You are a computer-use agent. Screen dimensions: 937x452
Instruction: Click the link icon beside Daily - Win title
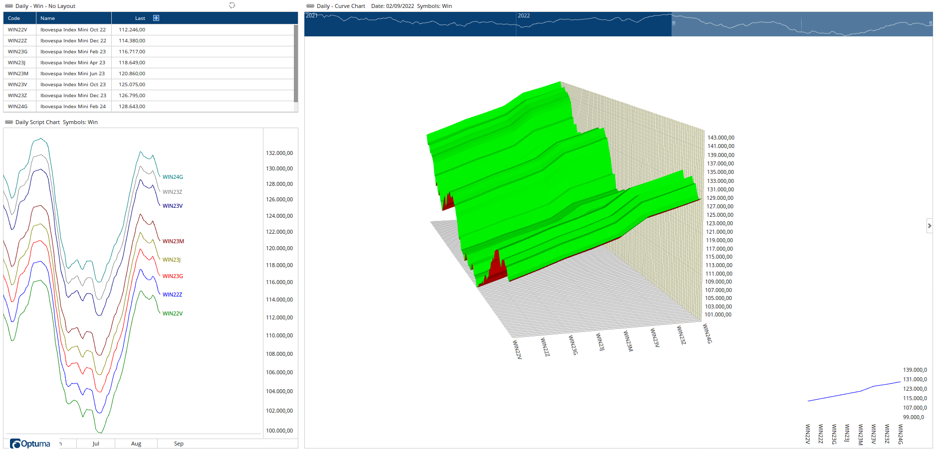pos(9,6)
